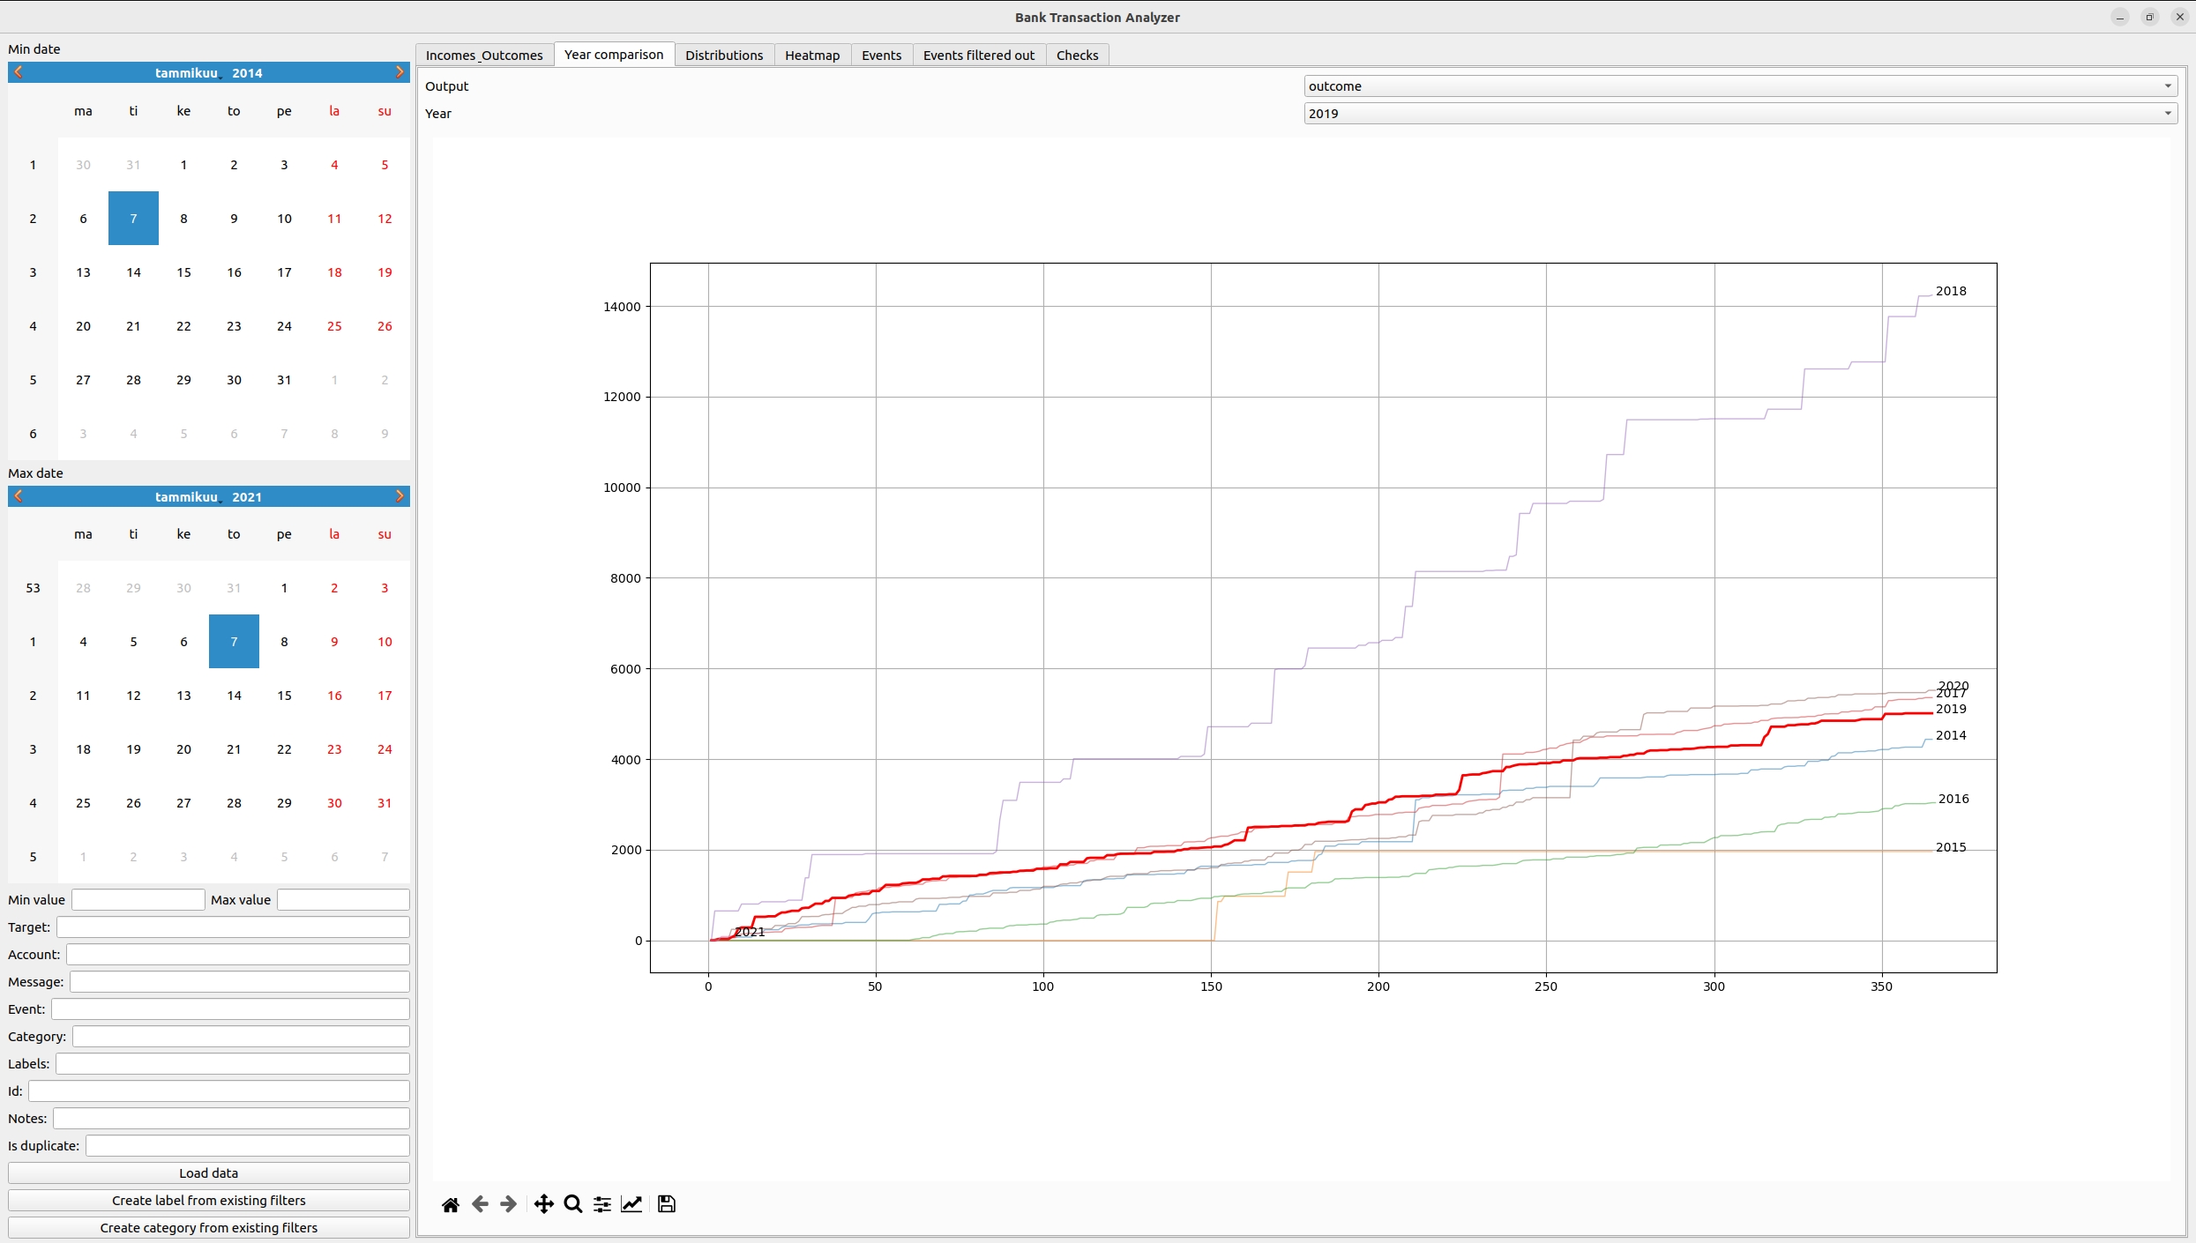Open the Distributions tab
Screen dimensions: 2196x1243
(723, 56)
